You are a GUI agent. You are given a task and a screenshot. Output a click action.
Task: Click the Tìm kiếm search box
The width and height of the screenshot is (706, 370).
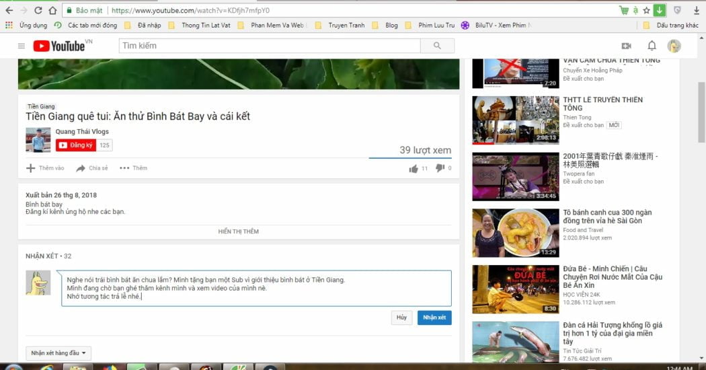click(x=270, y=46)
